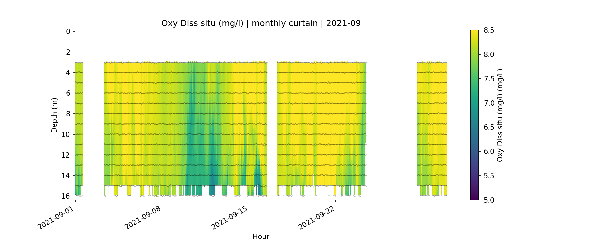Click the 7.0 colorbar tick label
The width and height of the screenshot is (600, 250).
click(x=489, y=103)
